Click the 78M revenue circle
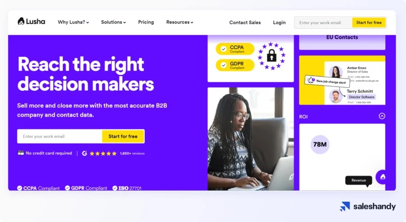406x222 pixels. coord(320,144)
